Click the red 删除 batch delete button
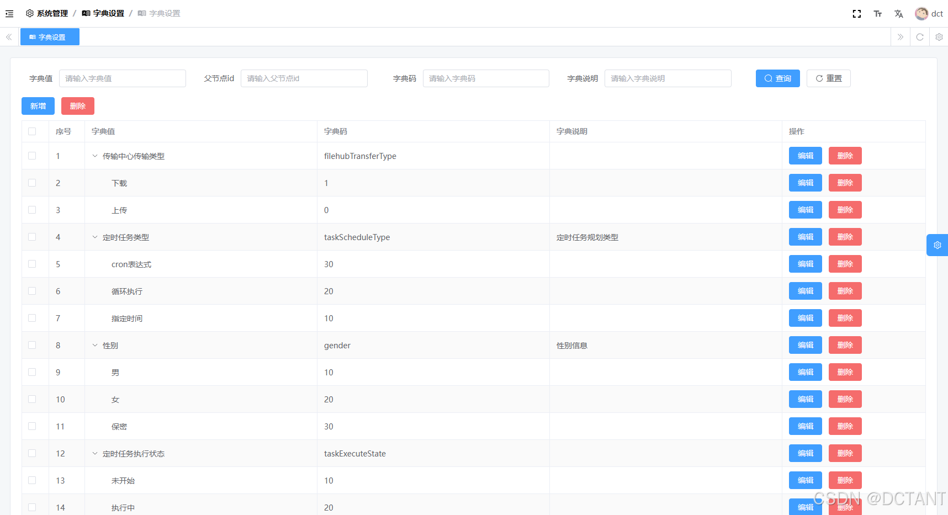 (78, 106)
